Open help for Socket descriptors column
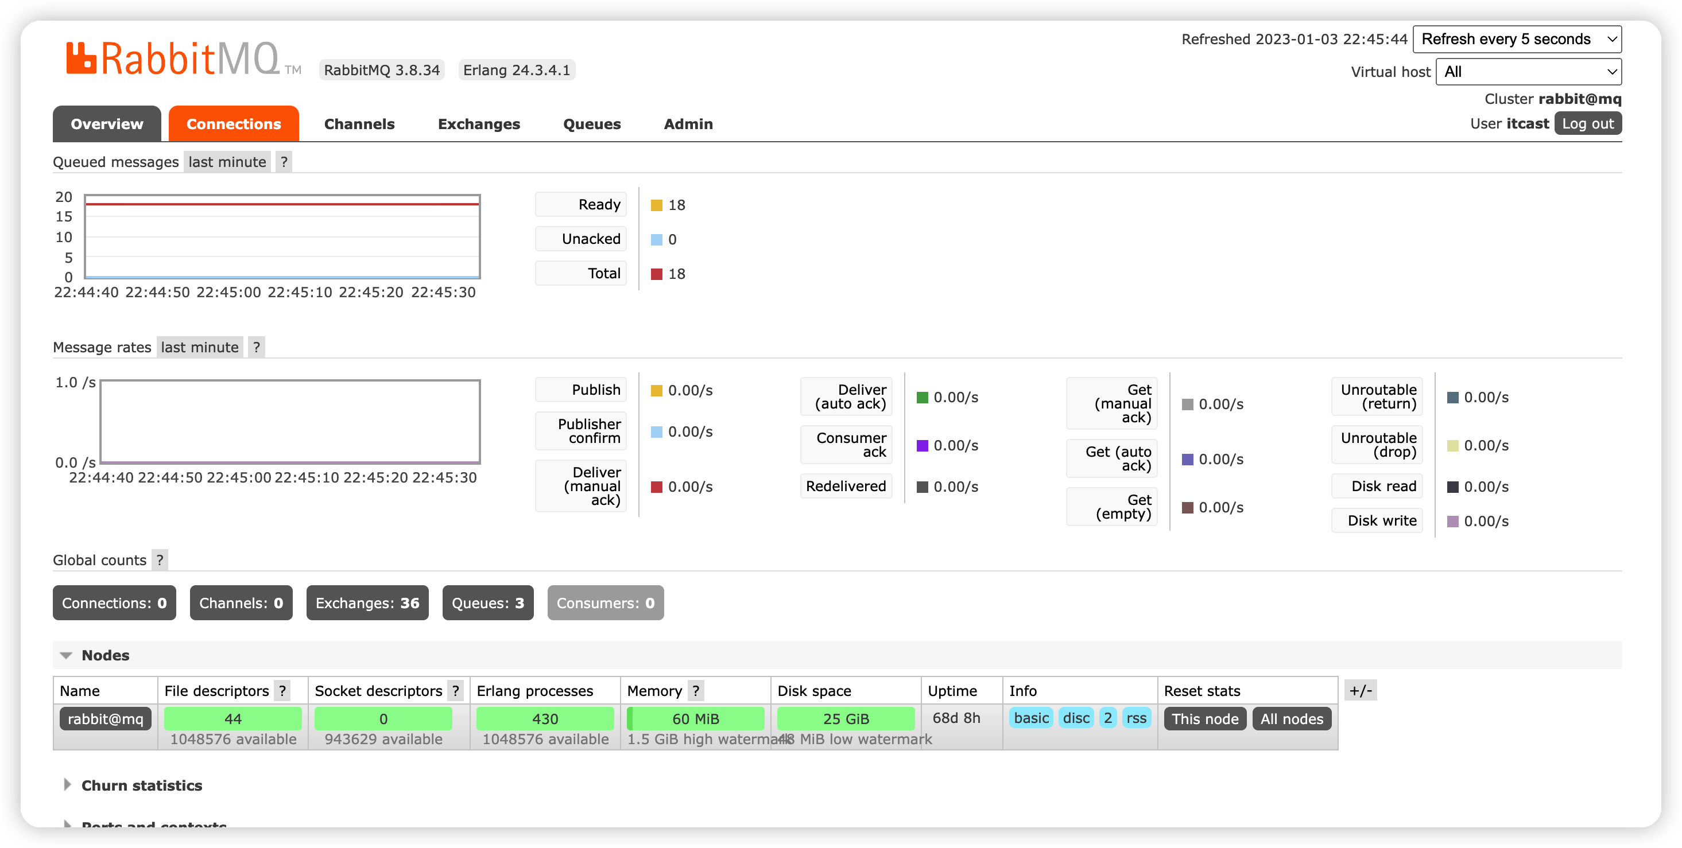Viewport: 1682px width, 848px height. click(x=456, y=691)
